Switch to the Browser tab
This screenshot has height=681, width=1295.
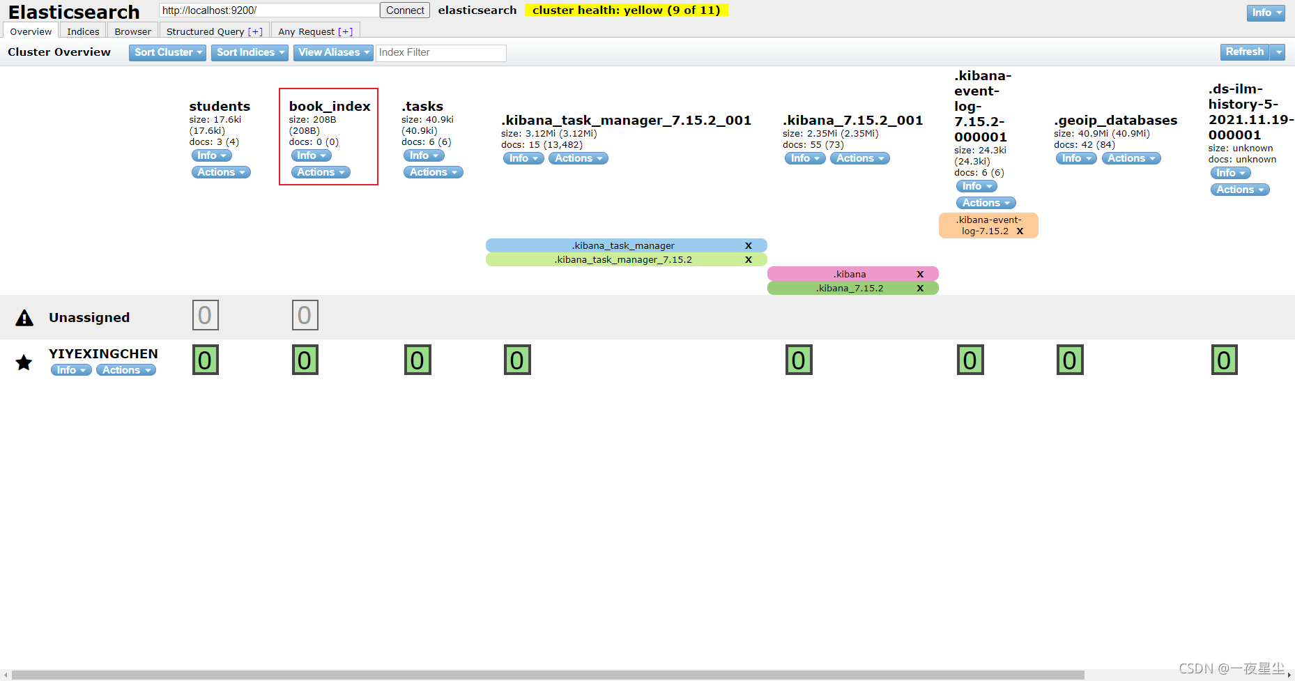click(132, 31)
